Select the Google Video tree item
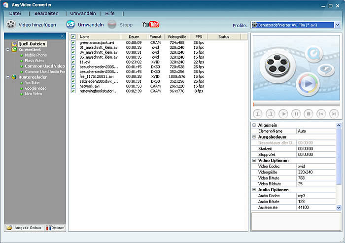This screenshot has height=243, width=345. [x=35, y=88]
